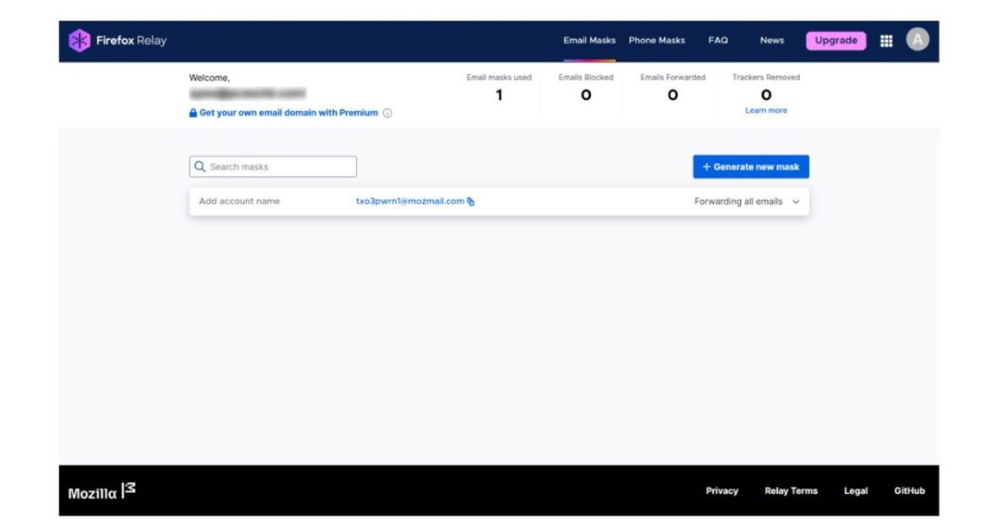
Task: Click the Emails Forwarded statistic
Action: 673,89
